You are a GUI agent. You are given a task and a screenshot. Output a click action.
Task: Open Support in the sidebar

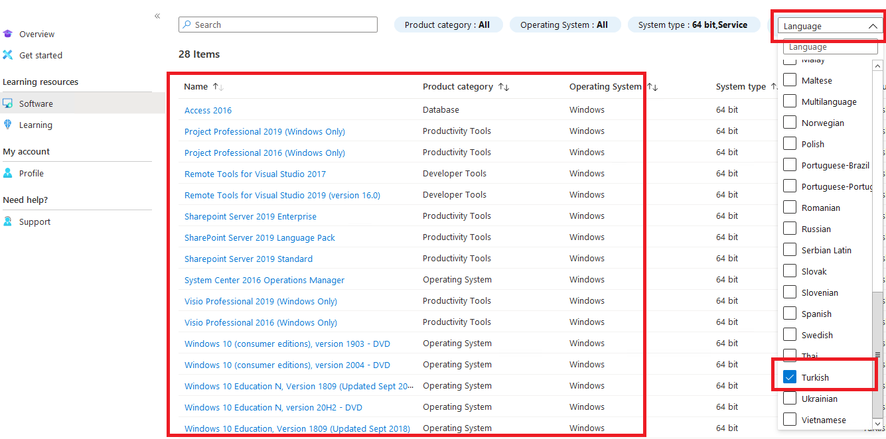(x=35, y=221)
